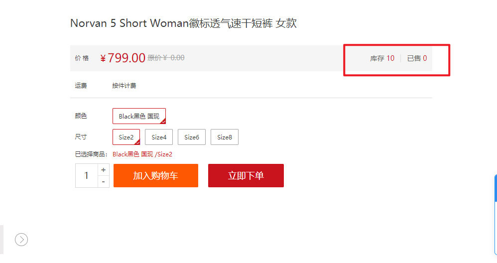
Task: Click the blue side panel edge
Action: pos(496,215)
